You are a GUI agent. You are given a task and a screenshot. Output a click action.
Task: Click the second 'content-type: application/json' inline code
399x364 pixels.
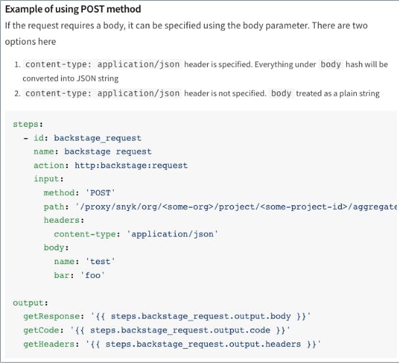[x=102, y=93]
